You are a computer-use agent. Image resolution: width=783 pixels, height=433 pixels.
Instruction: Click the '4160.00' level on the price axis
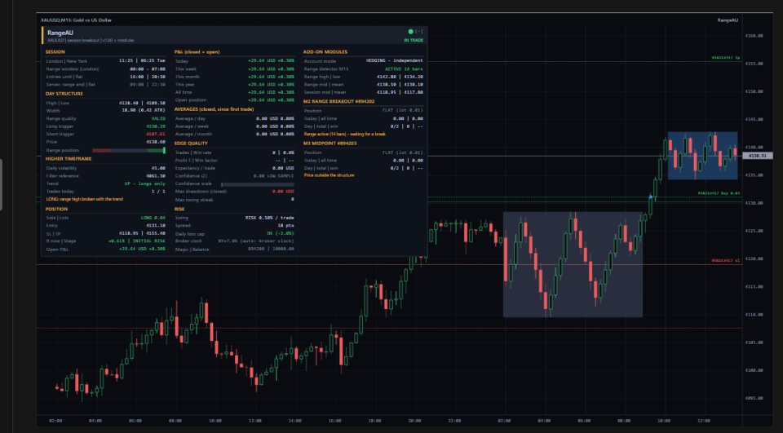754,36
